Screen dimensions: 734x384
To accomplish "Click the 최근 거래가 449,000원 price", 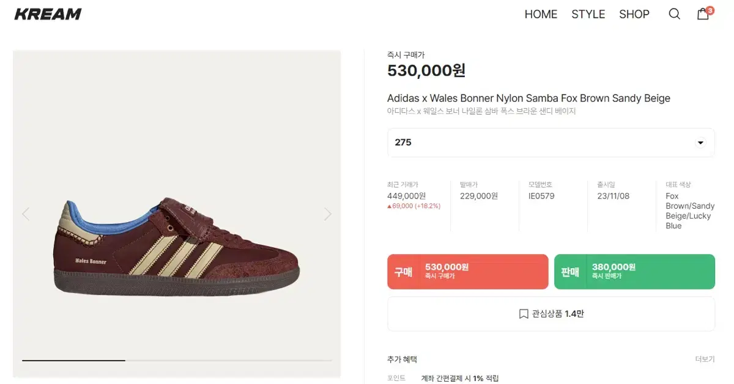I will coord(407,196).
